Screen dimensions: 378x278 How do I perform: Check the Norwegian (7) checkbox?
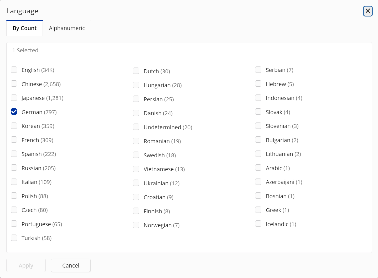(x=136, y=225)
